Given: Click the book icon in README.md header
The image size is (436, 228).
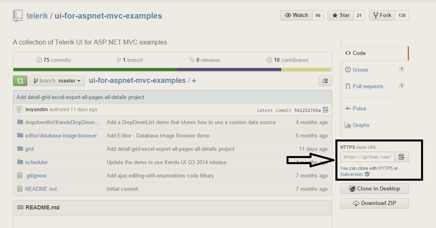Looking at the screenshot, I should pos(20,208).
